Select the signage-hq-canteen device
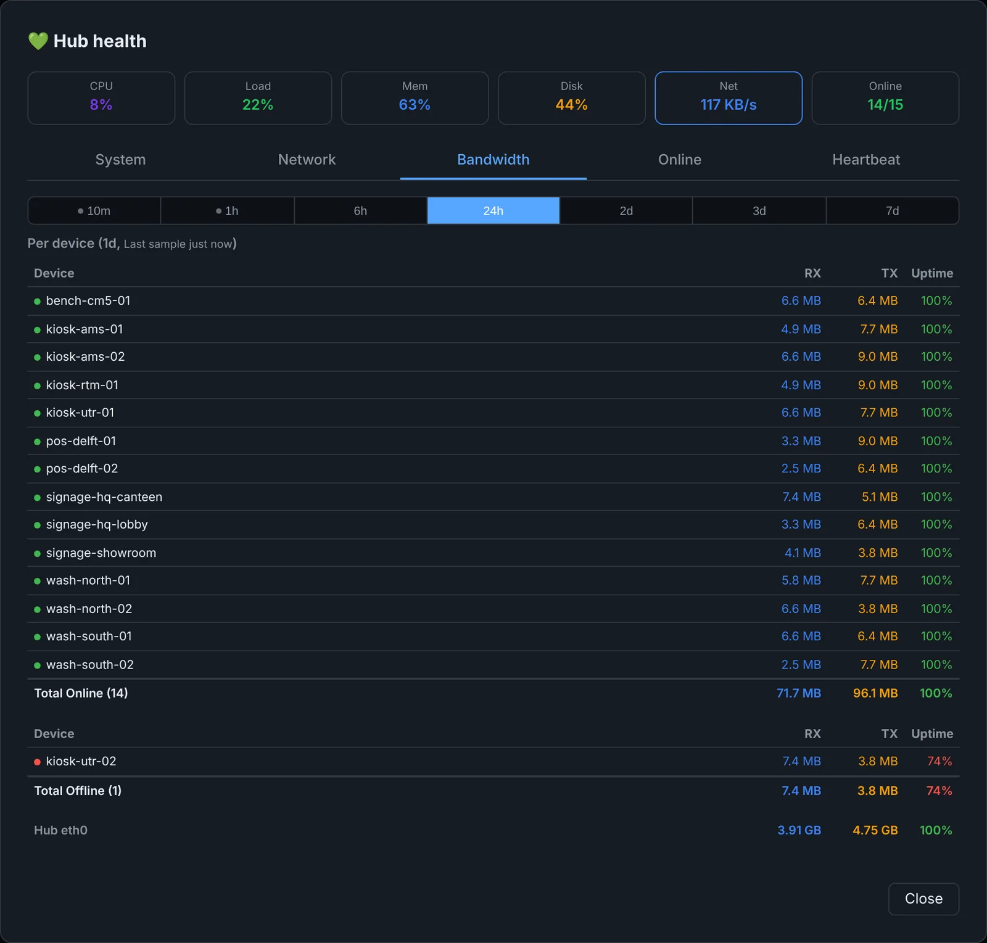Image resolution: width=987 pixels, height=943 pixels. pyautogui.click(x=104, y=497)
